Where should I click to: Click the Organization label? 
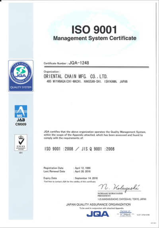[52, 72]
